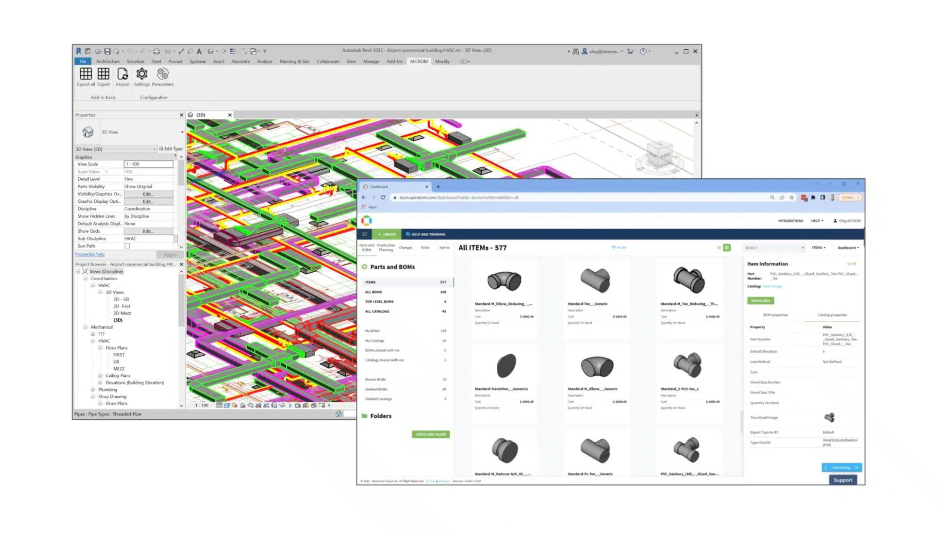This screenshot has height=533, width=943.
Task: Open the Revit help question mark icon
Action: [x=643, y=51]
